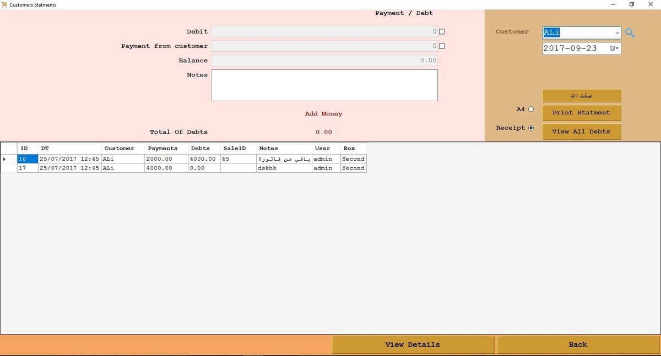
Task: Tick the Payment from customer checkbox
Action: point(442,46)
